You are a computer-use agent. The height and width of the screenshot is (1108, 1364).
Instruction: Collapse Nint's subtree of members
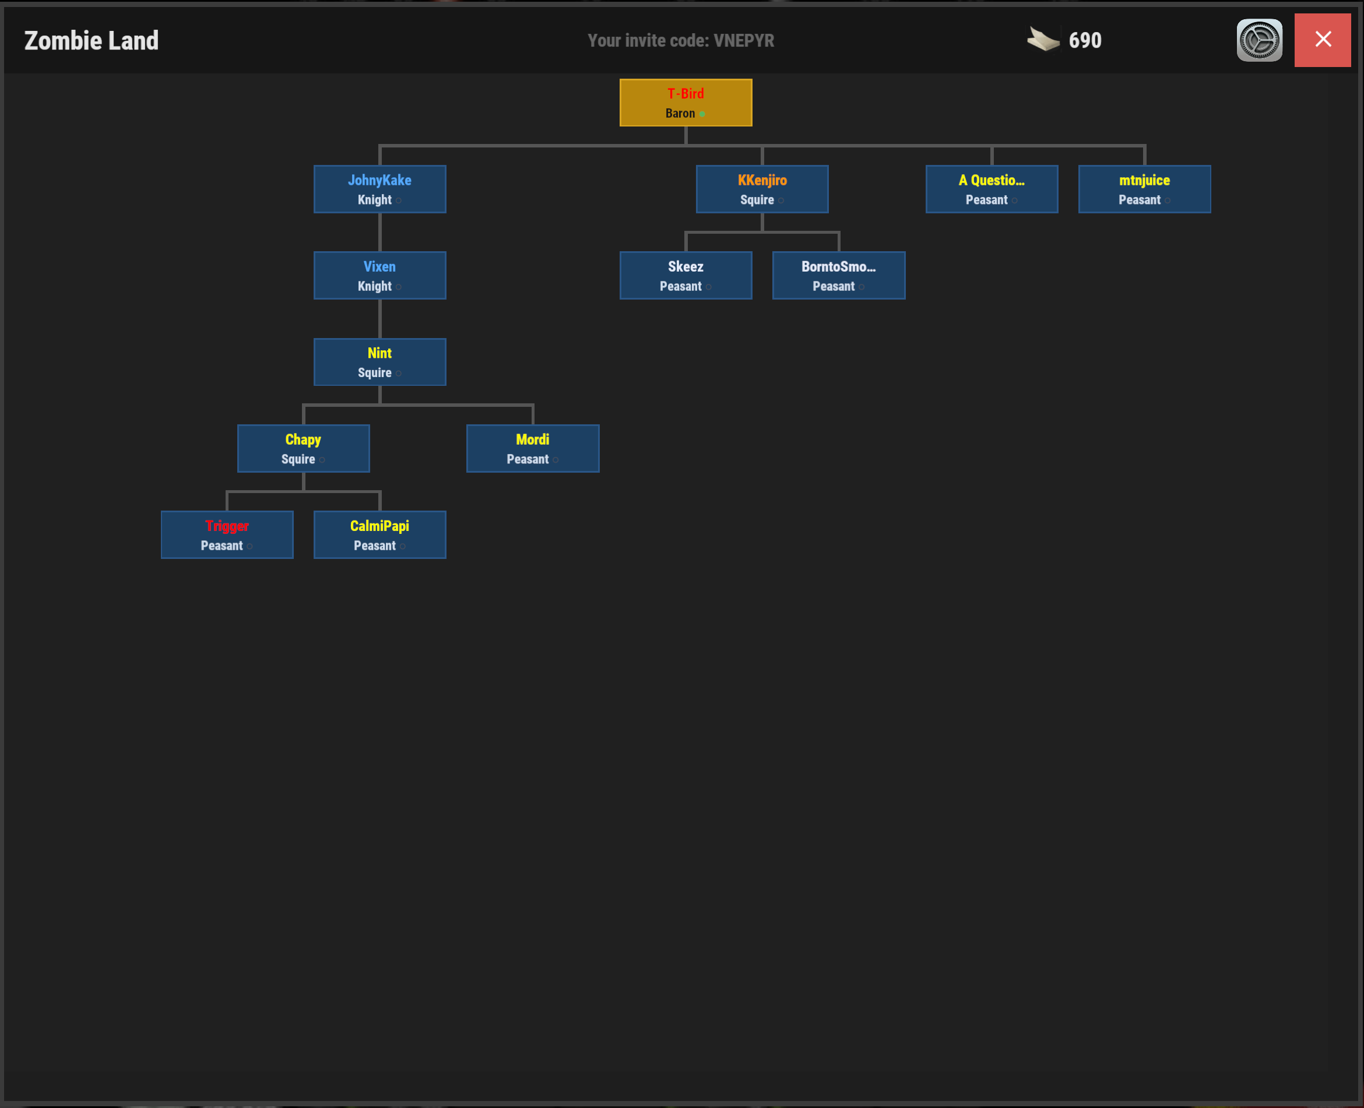click(x=380, y=362)
